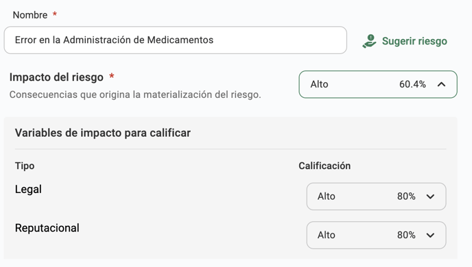Open the Reputacional calificación dropdown
The image size is (472, 267).
coord(376,235)
